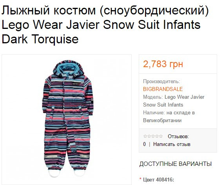Viewport: 223px width, 185px height.
Task: Click the Написать отзыв link
Action: click(172, 144)
